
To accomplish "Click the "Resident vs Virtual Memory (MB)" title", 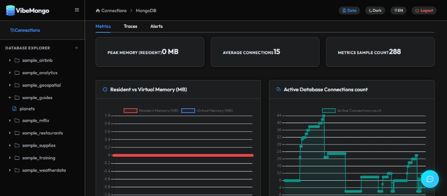I will point(148,89).
